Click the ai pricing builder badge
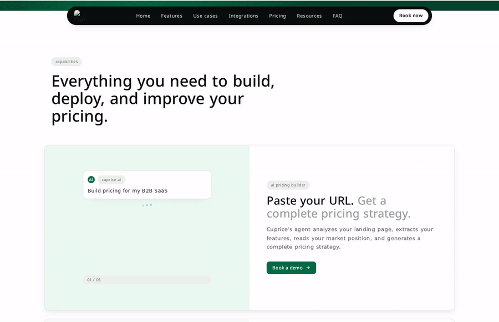 tap(288, 185)
